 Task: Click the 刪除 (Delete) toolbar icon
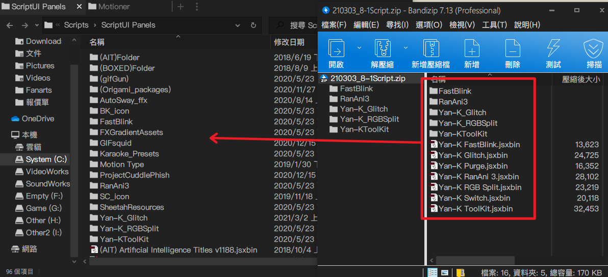(512, 49)
